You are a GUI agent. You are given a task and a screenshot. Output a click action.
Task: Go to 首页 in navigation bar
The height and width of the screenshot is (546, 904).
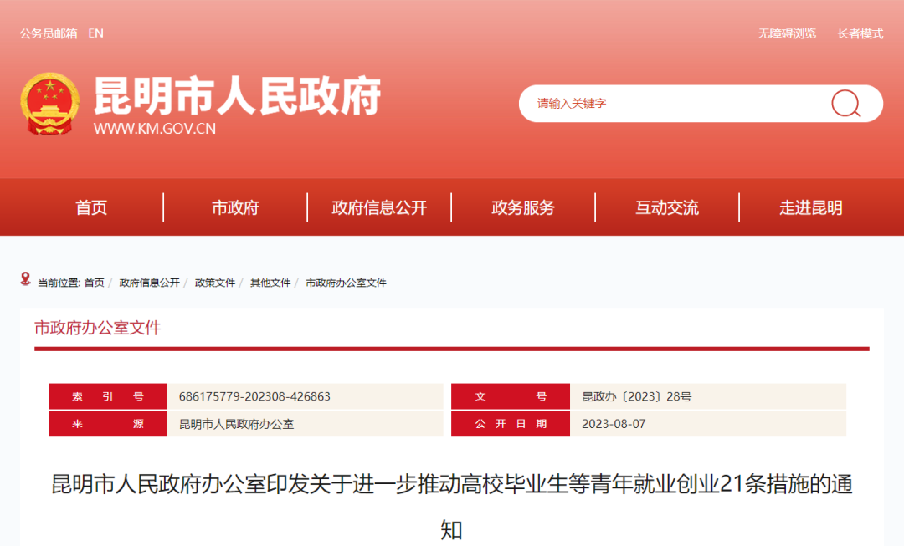pyautogui.click(x=91, y=208)
